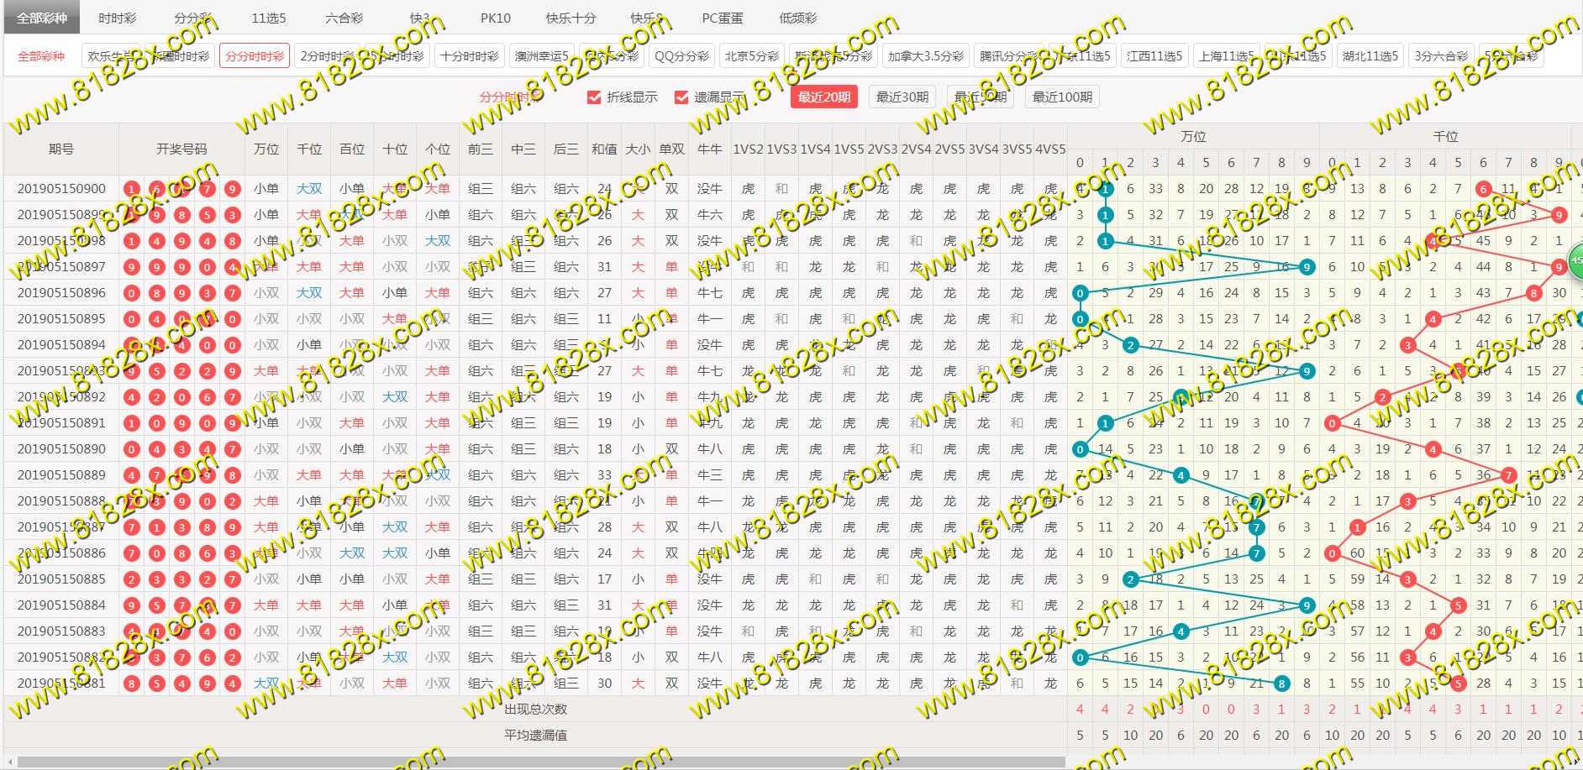Uncheck the 折线显示 checkbox
The image size is (1583, 770).
[595, 97]
